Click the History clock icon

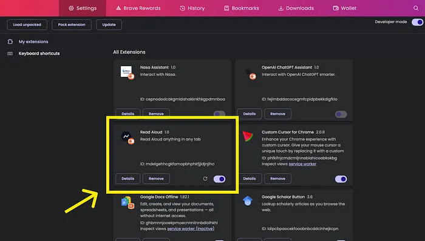182,8
